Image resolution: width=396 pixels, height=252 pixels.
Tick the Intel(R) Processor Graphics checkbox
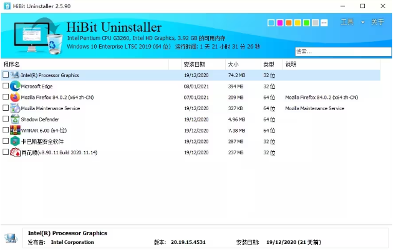(x=6, y=75)
